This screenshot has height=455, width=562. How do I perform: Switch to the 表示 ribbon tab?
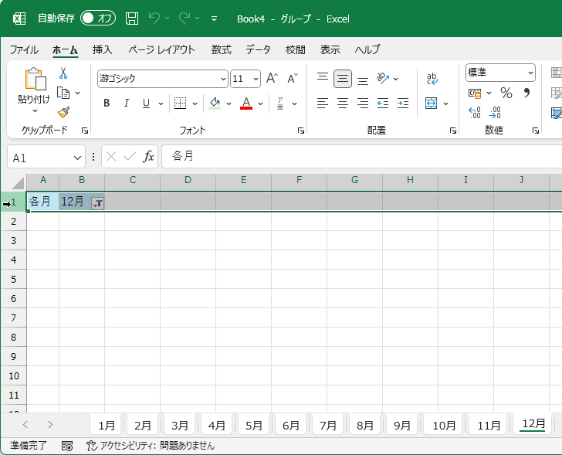pos(330,49)
